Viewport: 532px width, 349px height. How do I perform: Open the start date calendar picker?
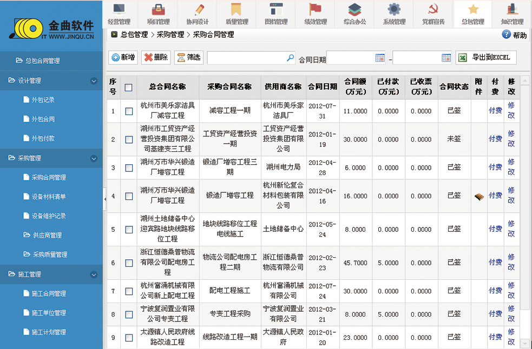[x=380, y=58]
